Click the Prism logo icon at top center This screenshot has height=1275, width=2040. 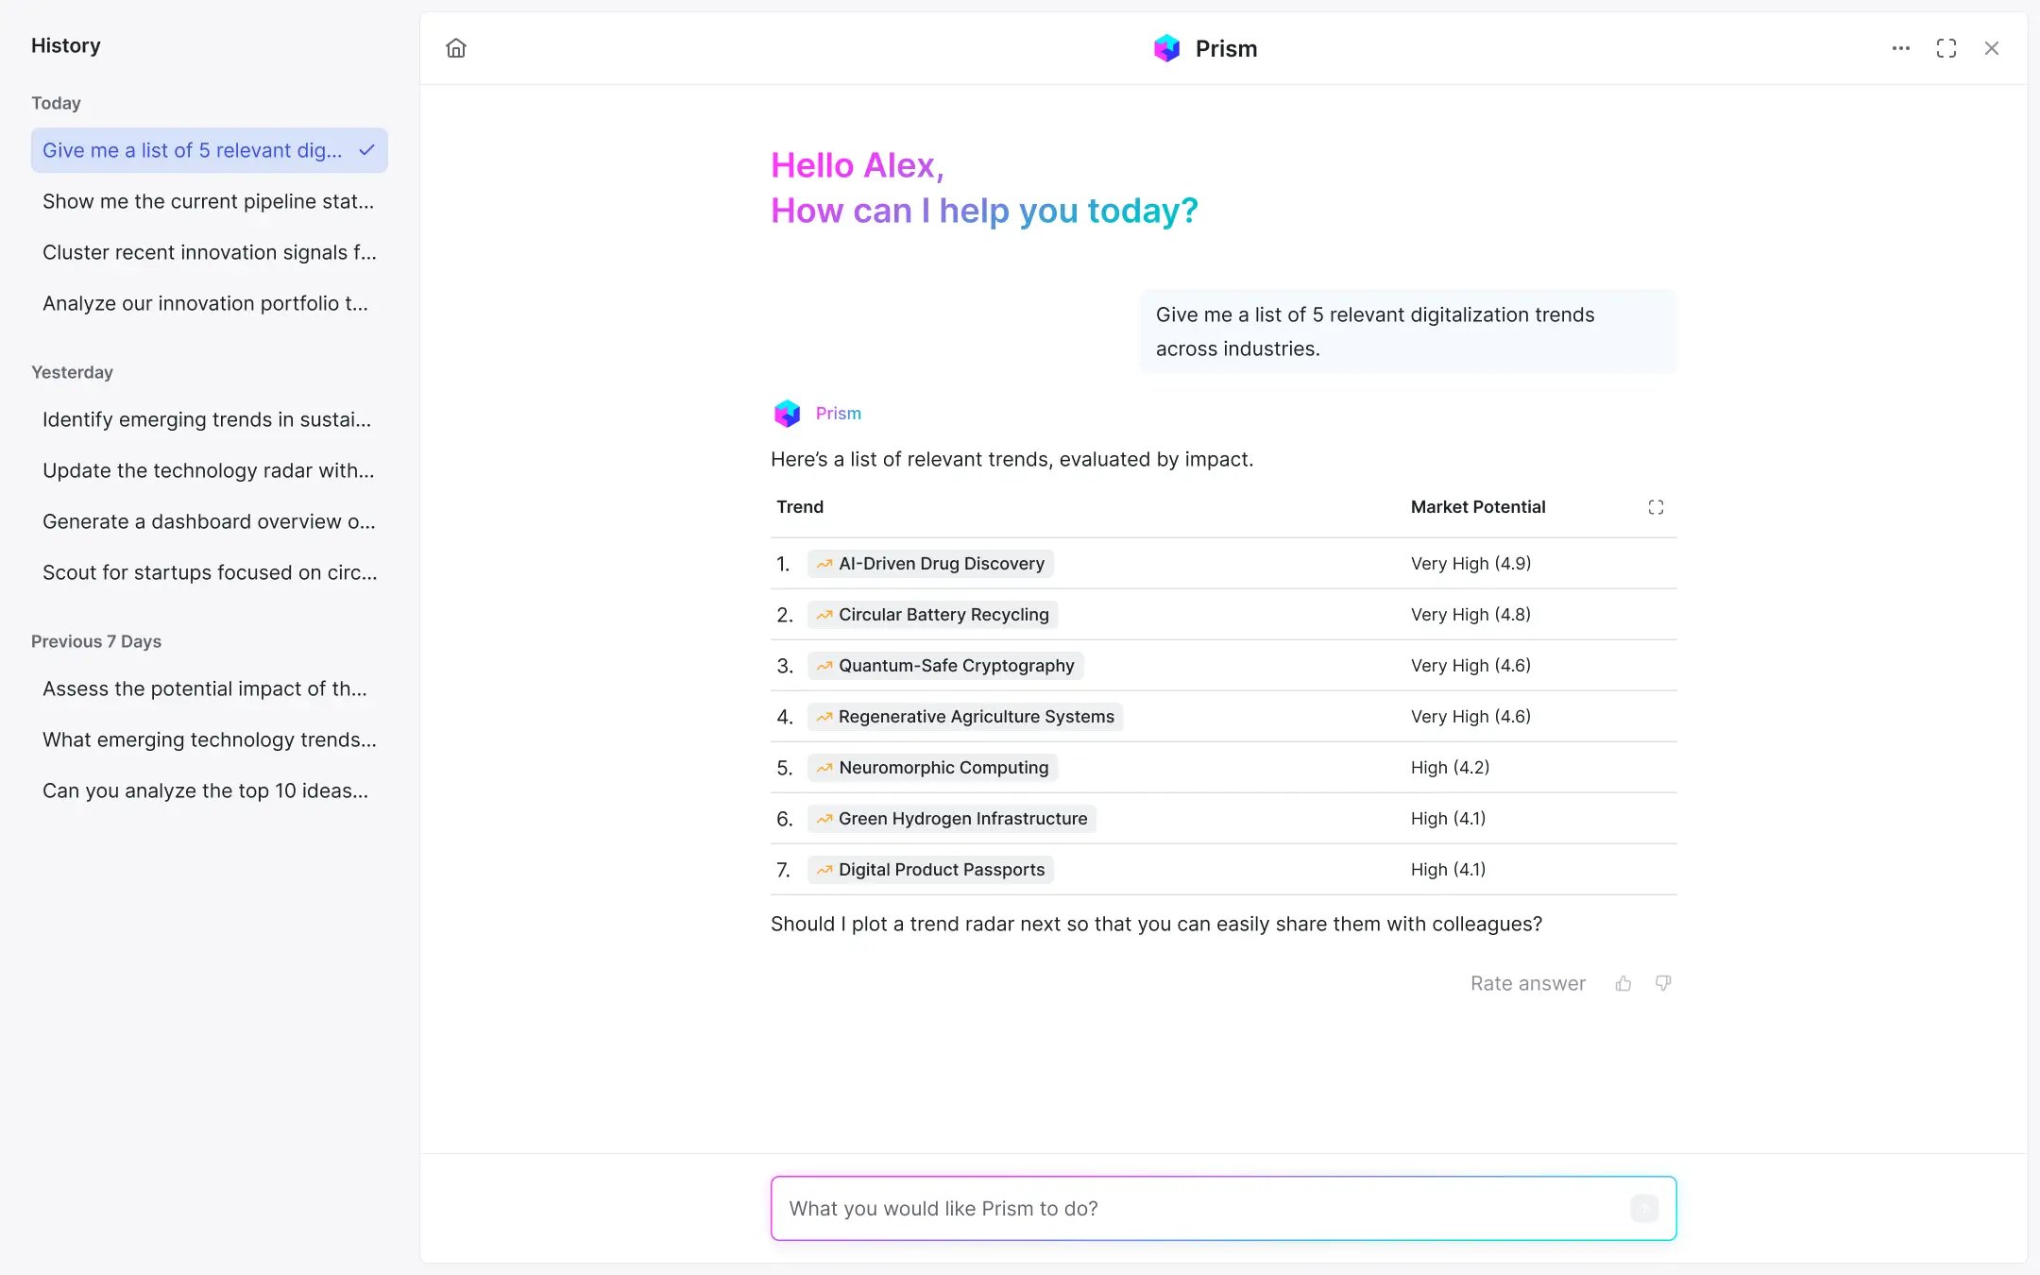coord(1167,47)
